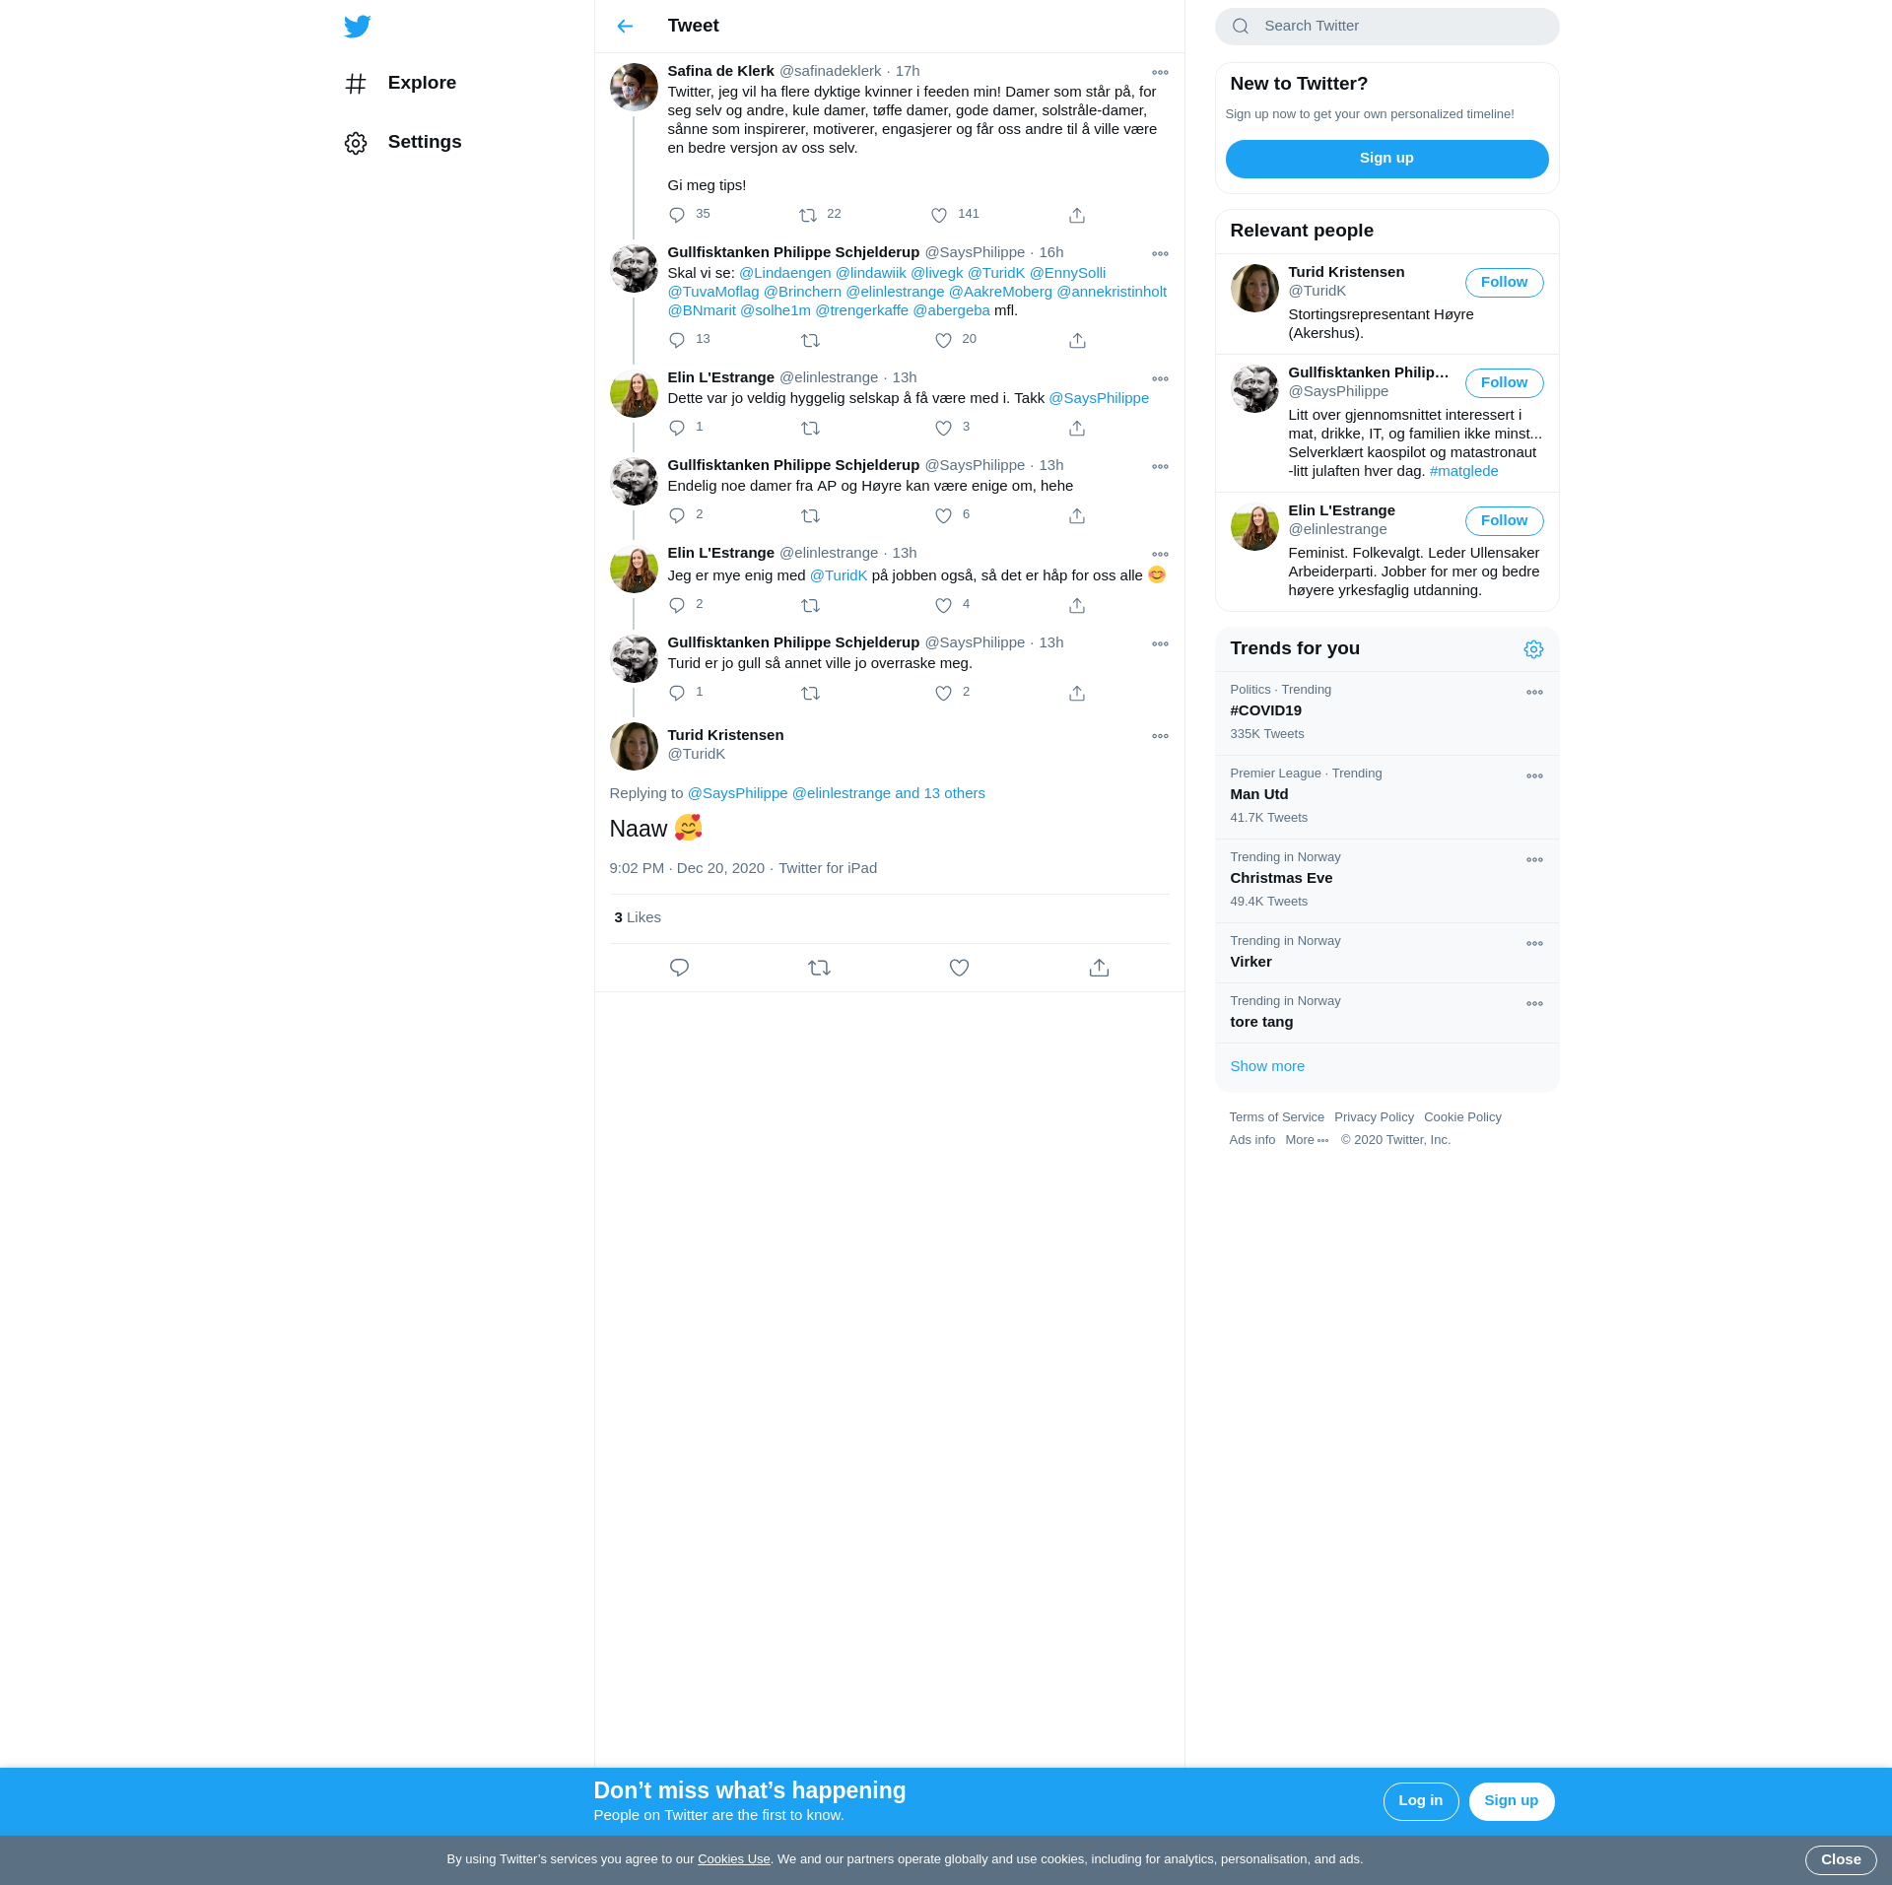
Task: Open Terms of Service link
Action: click(x=1276, y=1117)
